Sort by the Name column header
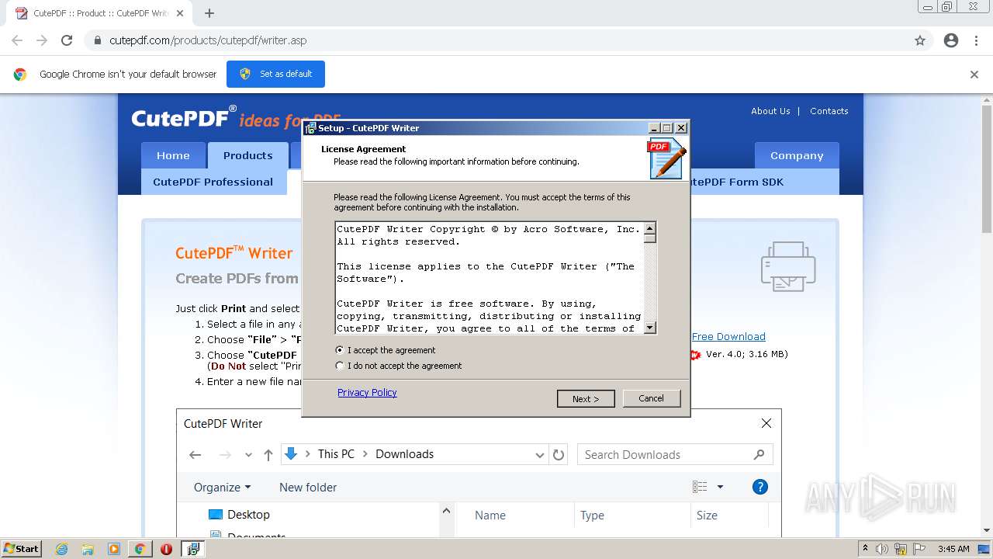993x559 pixels. point(490,516)
